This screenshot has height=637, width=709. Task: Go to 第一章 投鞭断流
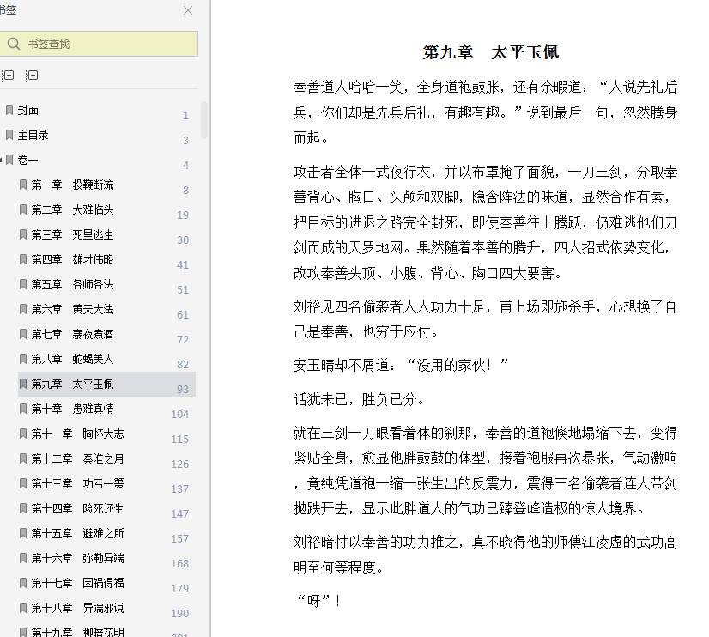point(72,185)
